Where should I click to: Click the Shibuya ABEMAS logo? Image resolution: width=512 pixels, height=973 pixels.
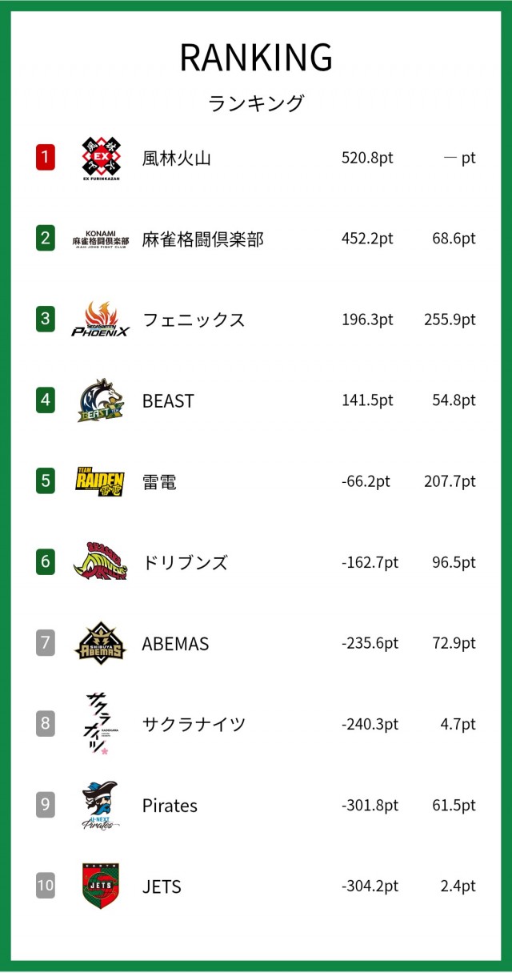tap(101, 643)
